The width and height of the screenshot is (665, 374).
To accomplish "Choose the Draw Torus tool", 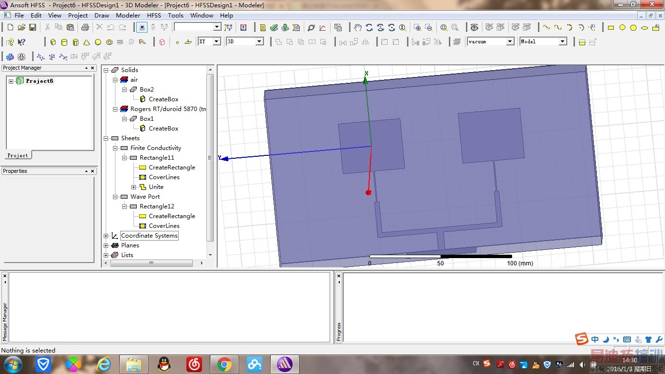I will tap(109, 42).
